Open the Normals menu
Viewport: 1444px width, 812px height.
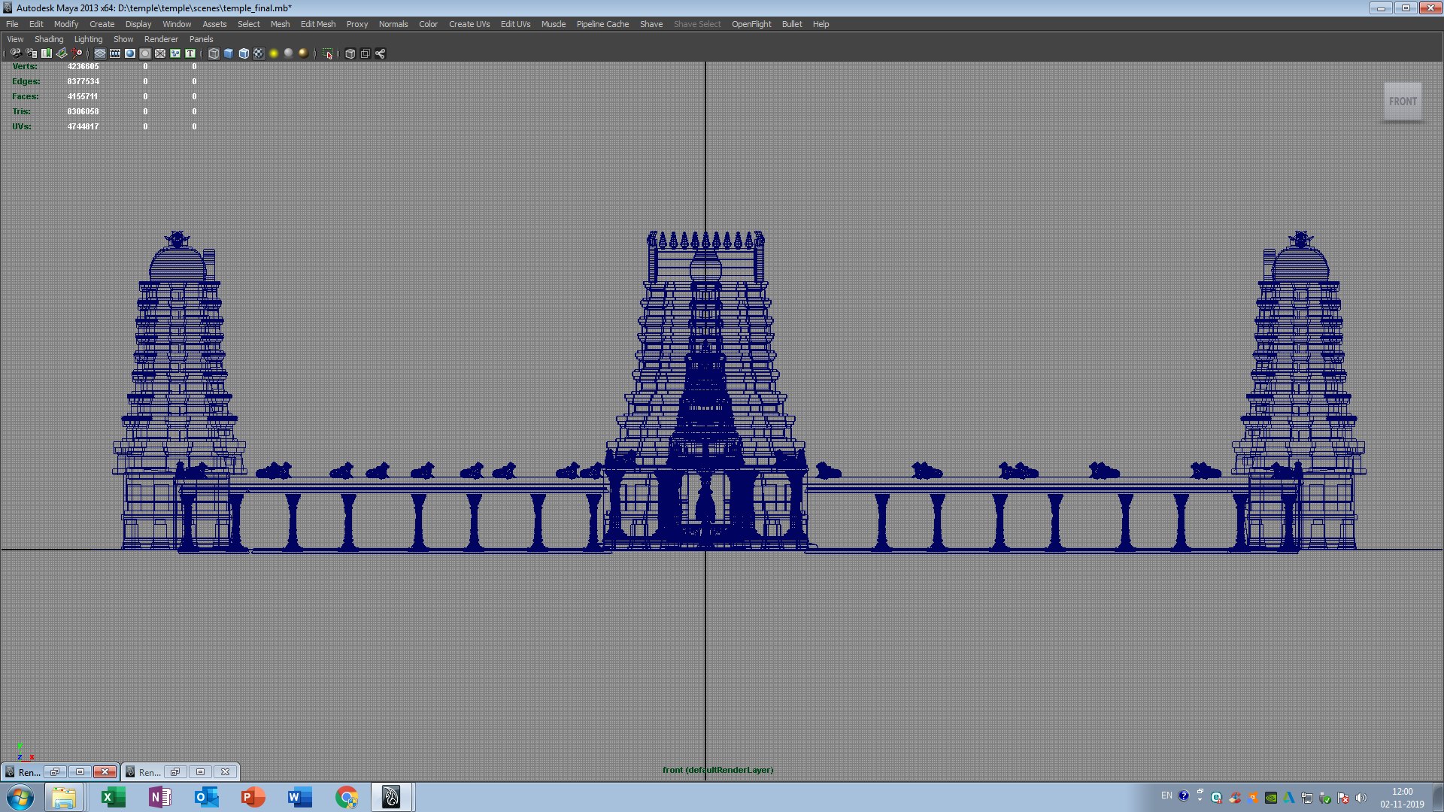point(393,24)
